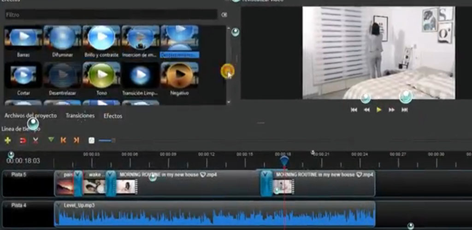Select the first MORNING ROUTINE clip thumbnail

126,187
